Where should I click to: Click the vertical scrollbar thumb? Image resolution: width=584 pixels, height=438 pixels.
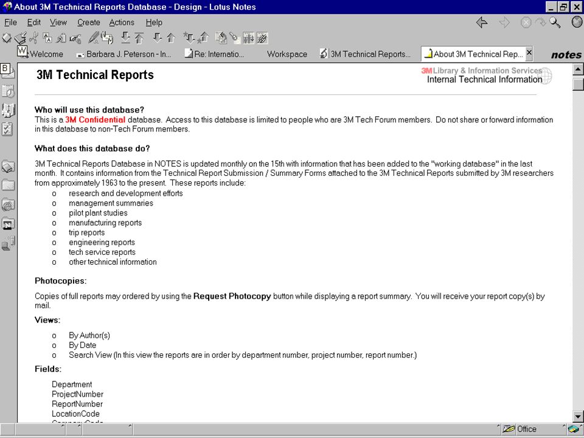pyautogui.click(x=578, y=83)
